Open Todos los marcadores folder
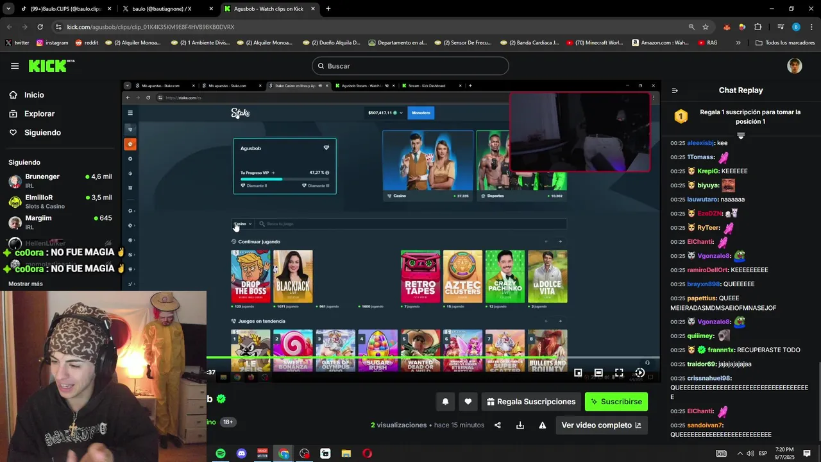Image resolution: width=821 pixels, height=462 pixels. click(785, 43)
